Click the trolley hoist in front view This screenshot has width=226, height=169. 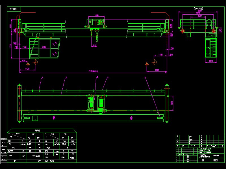96,23
